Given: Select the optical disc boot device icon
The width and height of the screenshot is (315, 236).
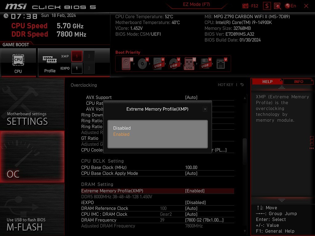Looking at the screenshot, I should pos(142,64).
